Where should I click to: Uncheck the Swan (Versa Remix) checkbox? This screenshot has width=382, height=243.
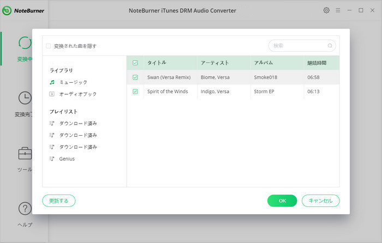click(135, 77)
